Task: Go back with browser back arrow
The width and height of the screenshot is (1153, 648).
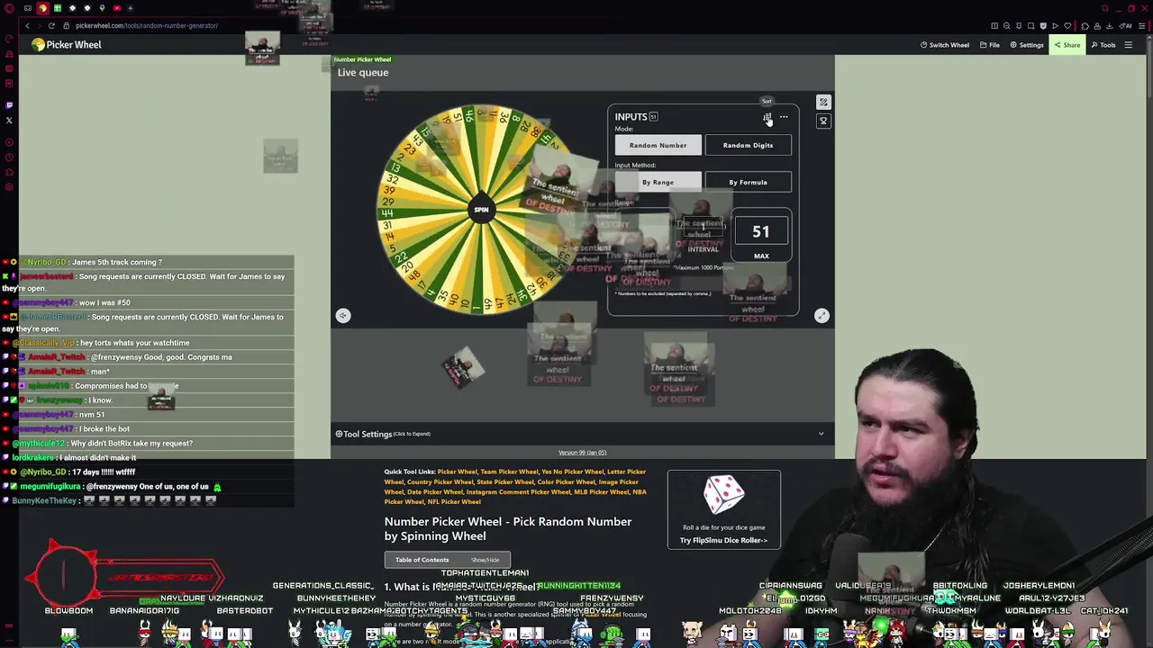Action: click(27, 25)
